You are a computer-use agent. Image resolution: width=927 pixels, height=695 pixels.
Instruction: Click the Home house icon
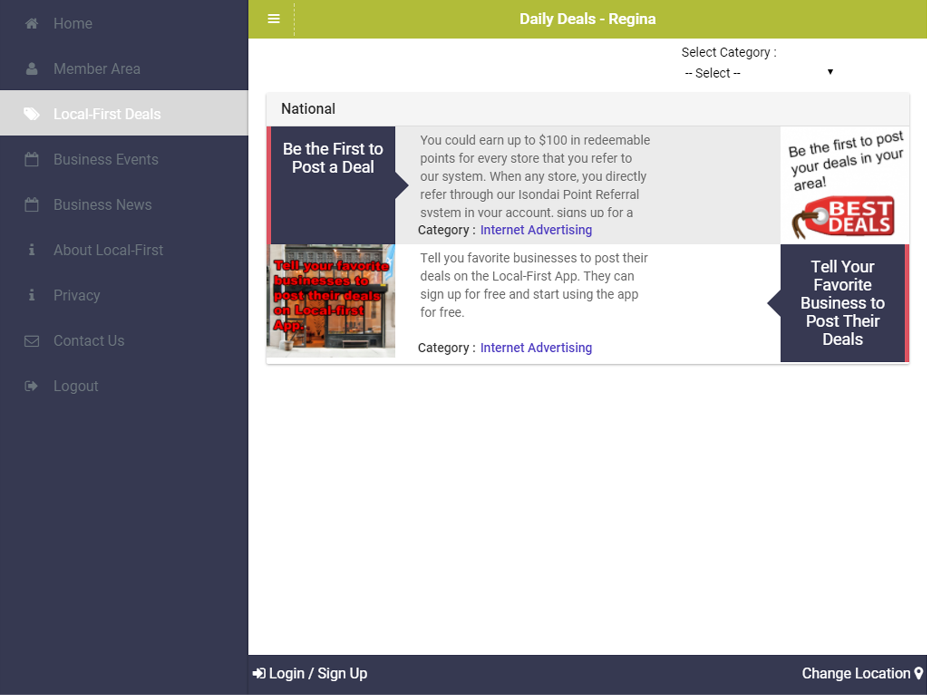(32, 23)
